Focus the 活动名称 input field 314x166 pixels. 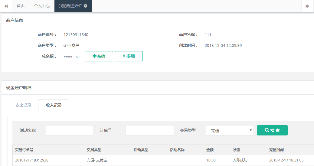click(x=70, y=130)
